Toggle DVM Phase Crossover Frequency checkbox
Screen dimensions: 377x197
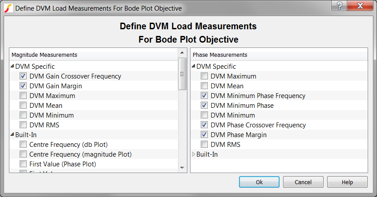coord(204,125)
